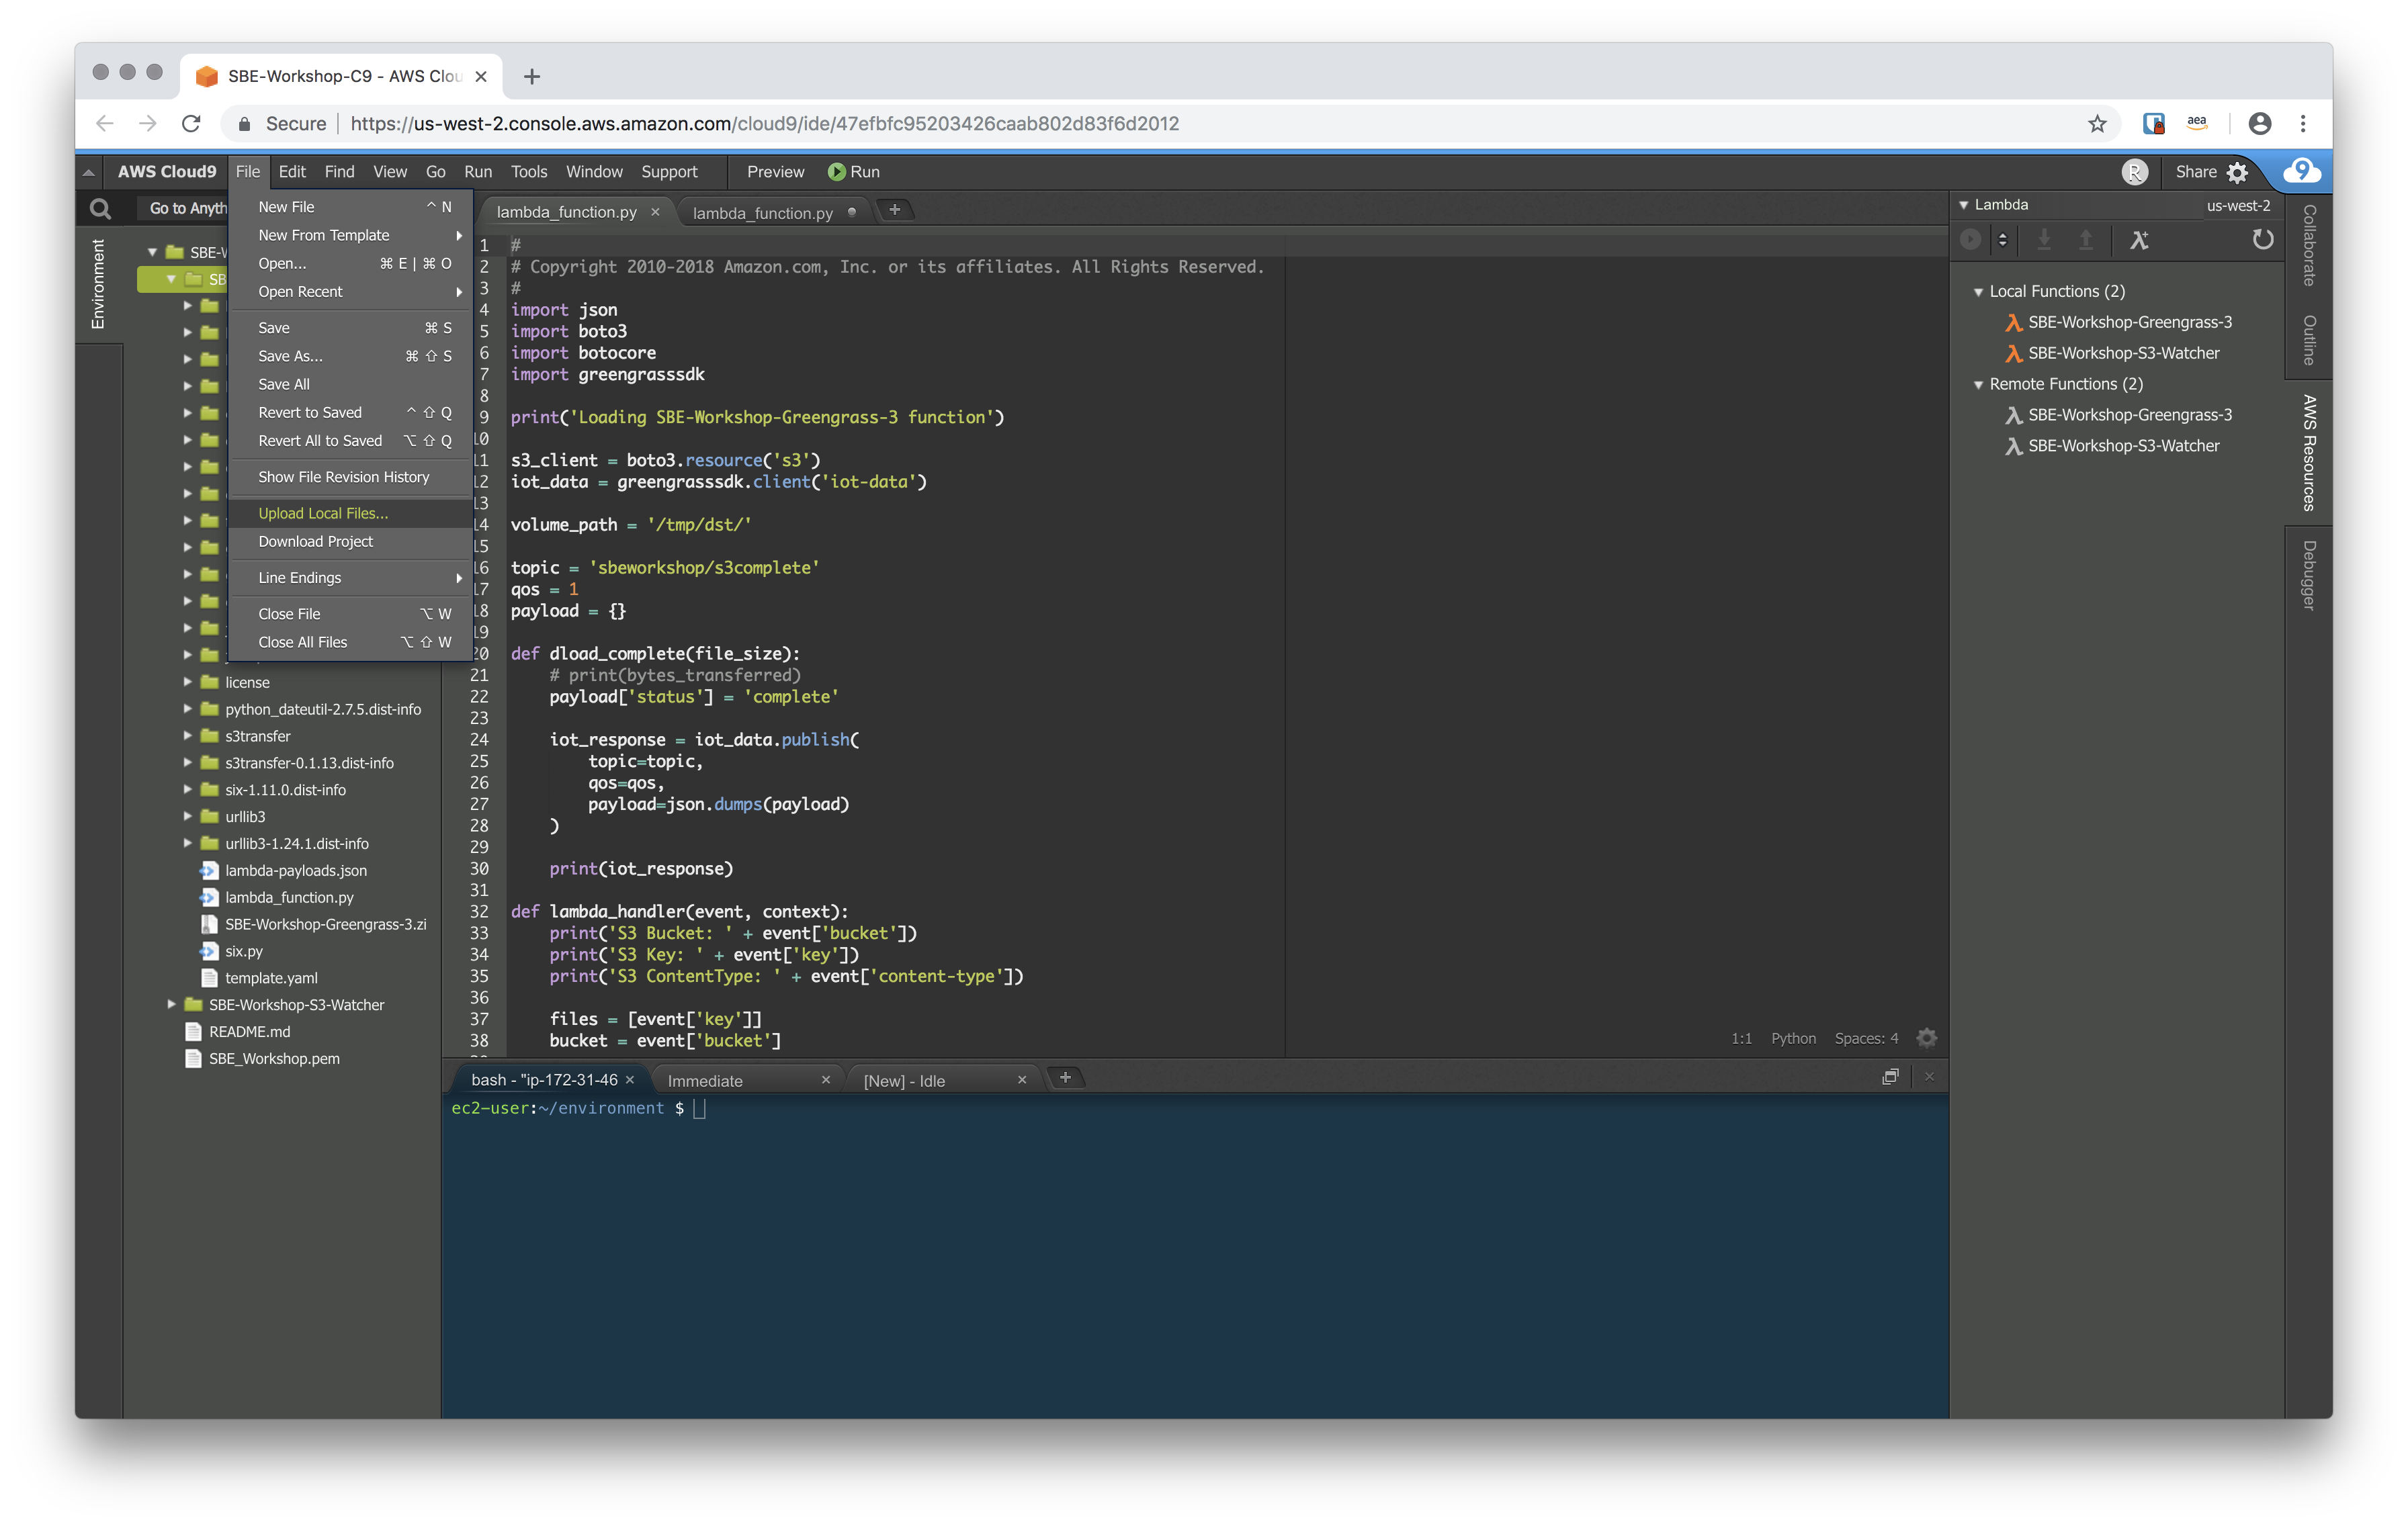Toggle the AWS Resources side panel
Image resolution: width=2408 pixels, height=1526 pixels.
(2309, 453)
